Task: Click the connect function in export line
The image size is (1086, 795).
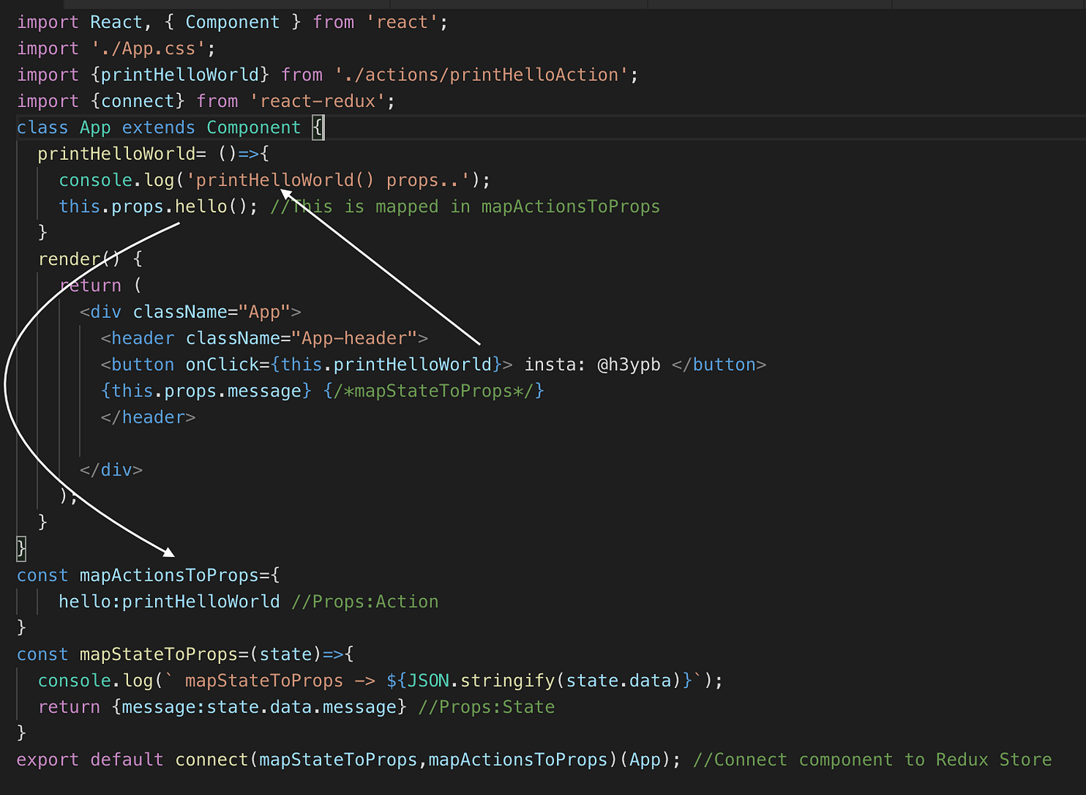Action: click(x=211, y=759)
